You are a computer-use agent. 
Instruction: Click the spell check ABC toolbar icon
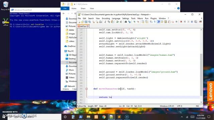pyautogui.click(x=200, y=22)
